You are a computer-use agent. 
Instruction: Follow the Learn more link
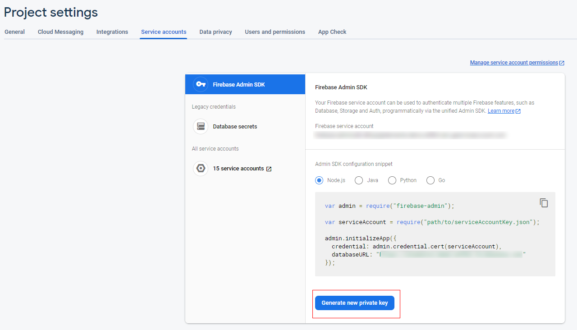[x=501, y=111]
